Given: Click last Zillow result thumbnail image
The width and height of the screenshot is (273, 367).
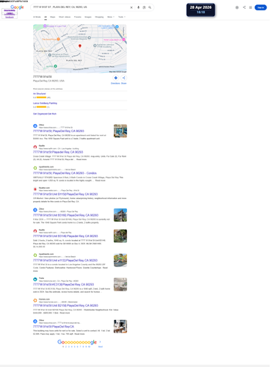Looking at the screenshot, I should (120, 327).
